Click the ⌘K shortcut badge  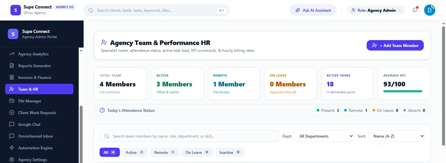click(x=222, y=10)
